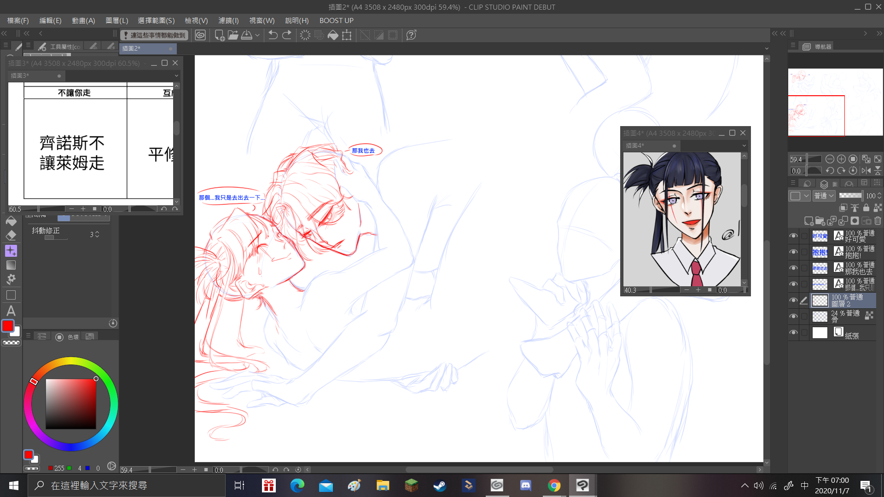Click the Fill bucket icon in command bar
This screenshot has width=884, height=497.
[333, 35]
